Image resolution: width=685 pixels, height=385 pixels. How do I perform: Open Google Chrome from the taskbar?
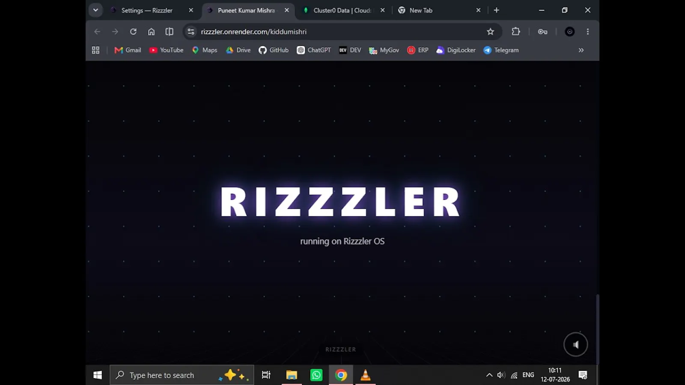[341, 375]
